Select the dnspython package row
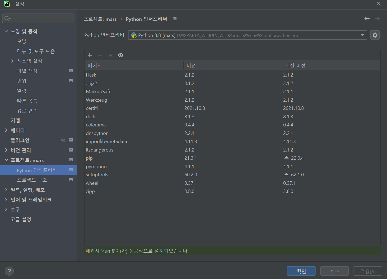387x279 pixels. (x=232, y=133)
